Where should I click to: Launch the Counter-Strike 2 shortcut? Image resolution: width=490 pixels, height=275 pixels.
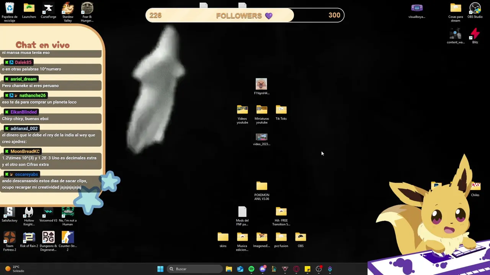coord(68,241)
